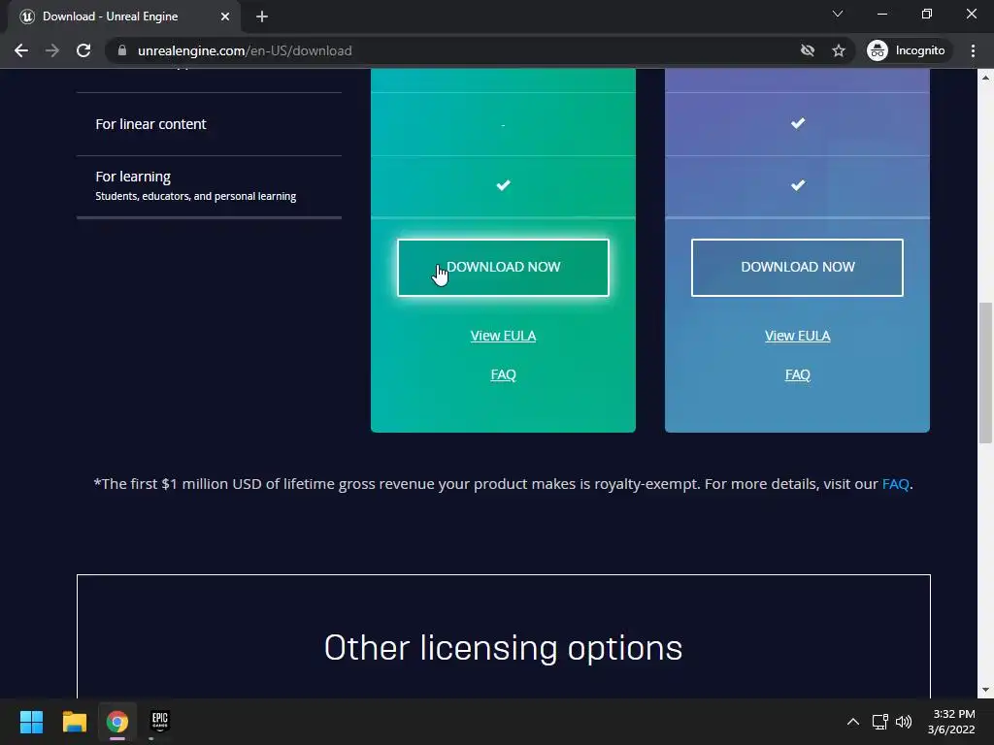Open File Explorer from taskbar

(x=74, y=722)
